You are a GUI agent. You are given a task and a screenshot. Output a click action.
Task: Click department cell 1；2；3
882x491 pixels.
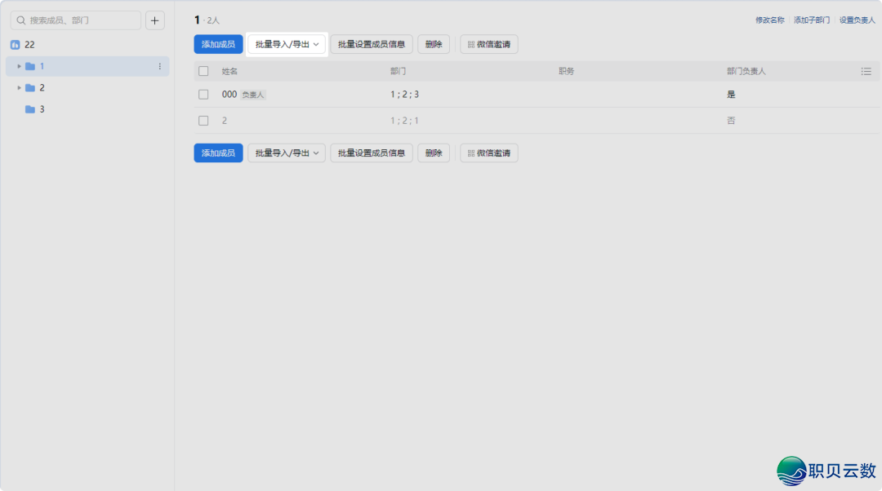pos(404,95)
